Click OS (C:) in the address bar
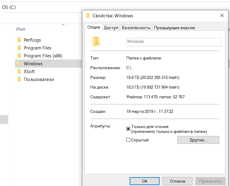Viewport: 230px width, 186px height. pos(9,7)
